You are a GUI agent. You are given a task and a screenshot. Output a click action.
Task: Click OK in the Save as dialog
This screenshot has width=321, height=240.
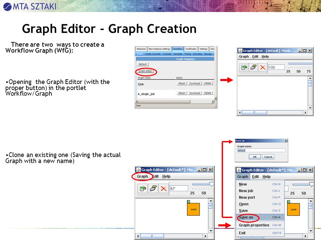pyautogui.click(x=255, y=157)
